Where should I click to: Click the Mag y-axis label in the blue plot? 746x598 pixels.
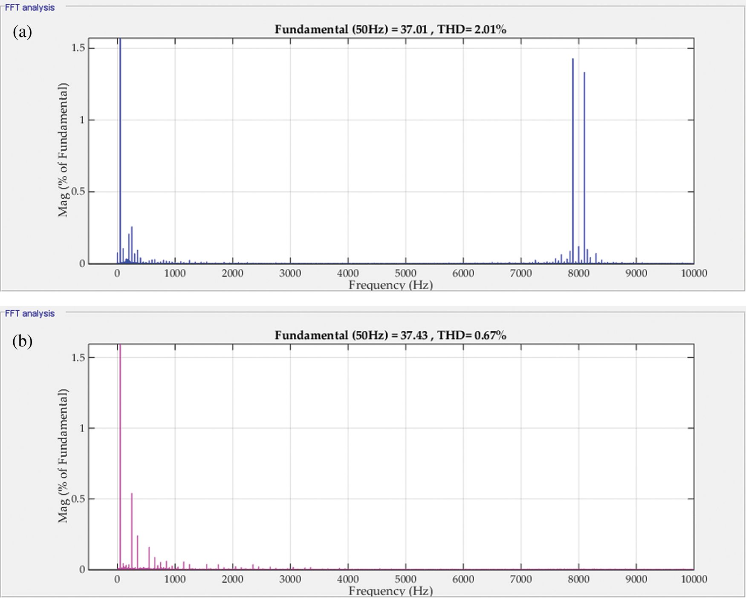[63, 150]
